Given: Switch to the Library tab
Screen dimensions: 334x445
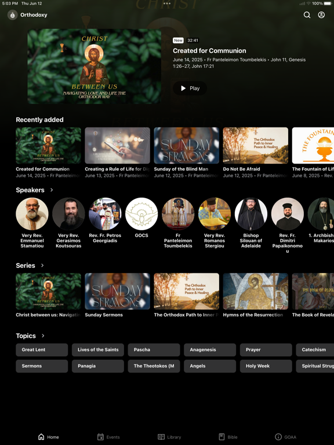Looking at the screenshot, I should 169,437.
